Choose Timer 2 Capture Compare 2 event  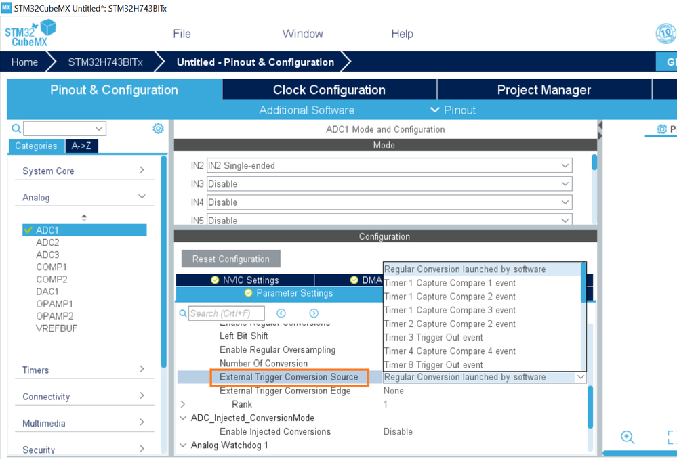coord(483,324)
